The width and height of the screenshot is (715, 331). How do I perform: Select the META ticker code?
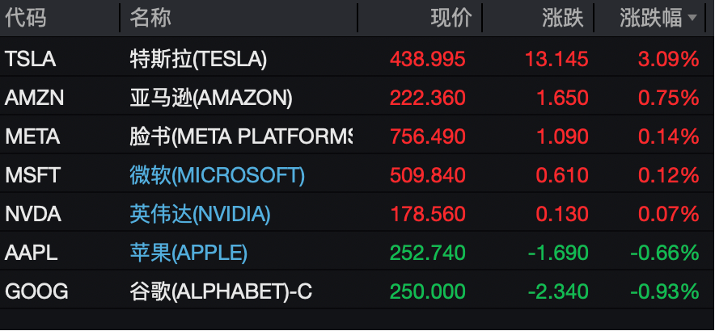(x=32, y=136)
